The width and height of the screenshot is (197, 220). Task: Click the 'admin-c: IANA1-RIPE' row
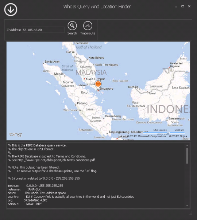[x=25, y=204]
